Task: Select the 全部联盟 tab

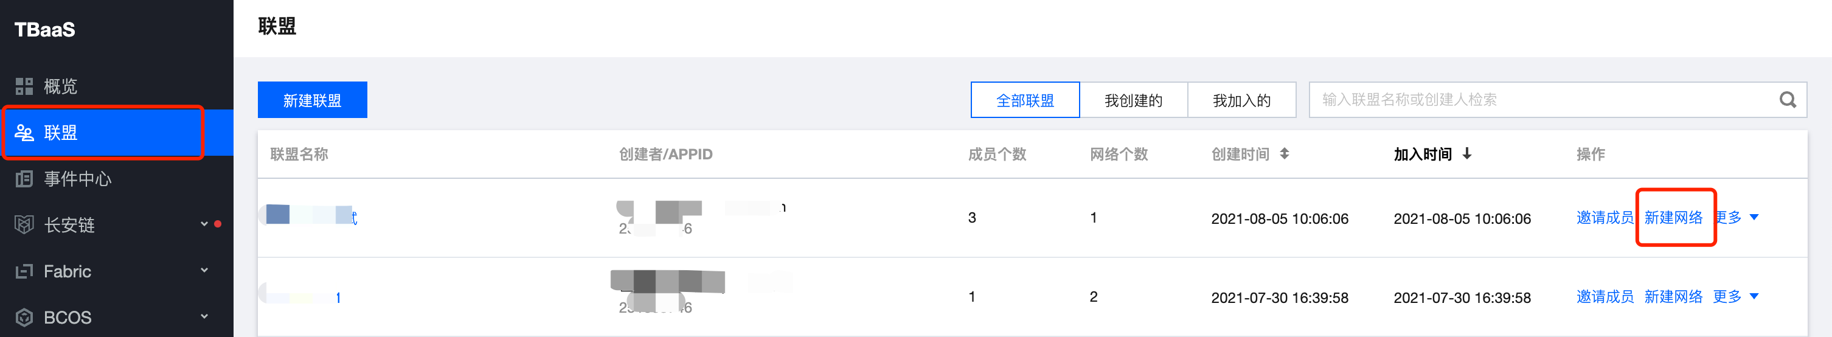Action: tap(1025, 100)
